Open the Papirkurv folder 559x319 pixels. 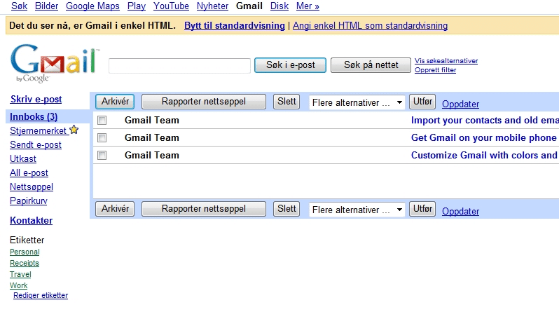28,201
